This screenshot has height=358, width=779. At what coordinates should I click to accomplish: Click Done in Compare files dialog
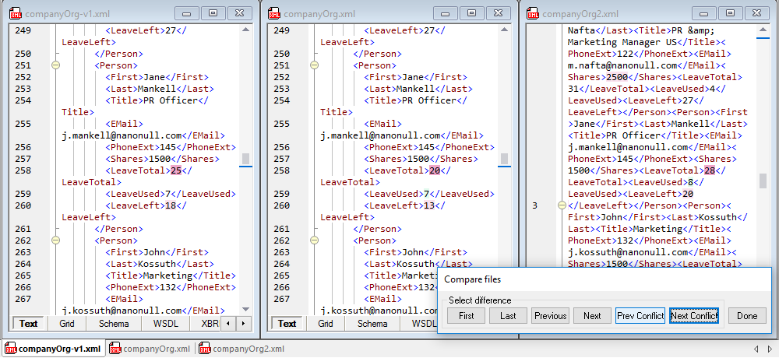tap(747, 316)
